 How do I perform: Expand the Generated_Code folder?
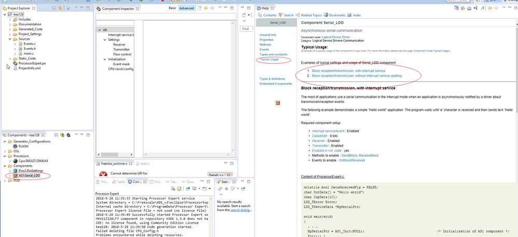(x=10, y=29)
